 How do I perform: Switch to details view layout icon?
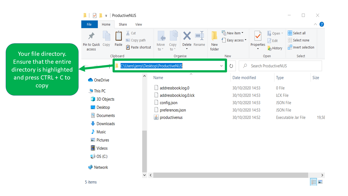314,182
